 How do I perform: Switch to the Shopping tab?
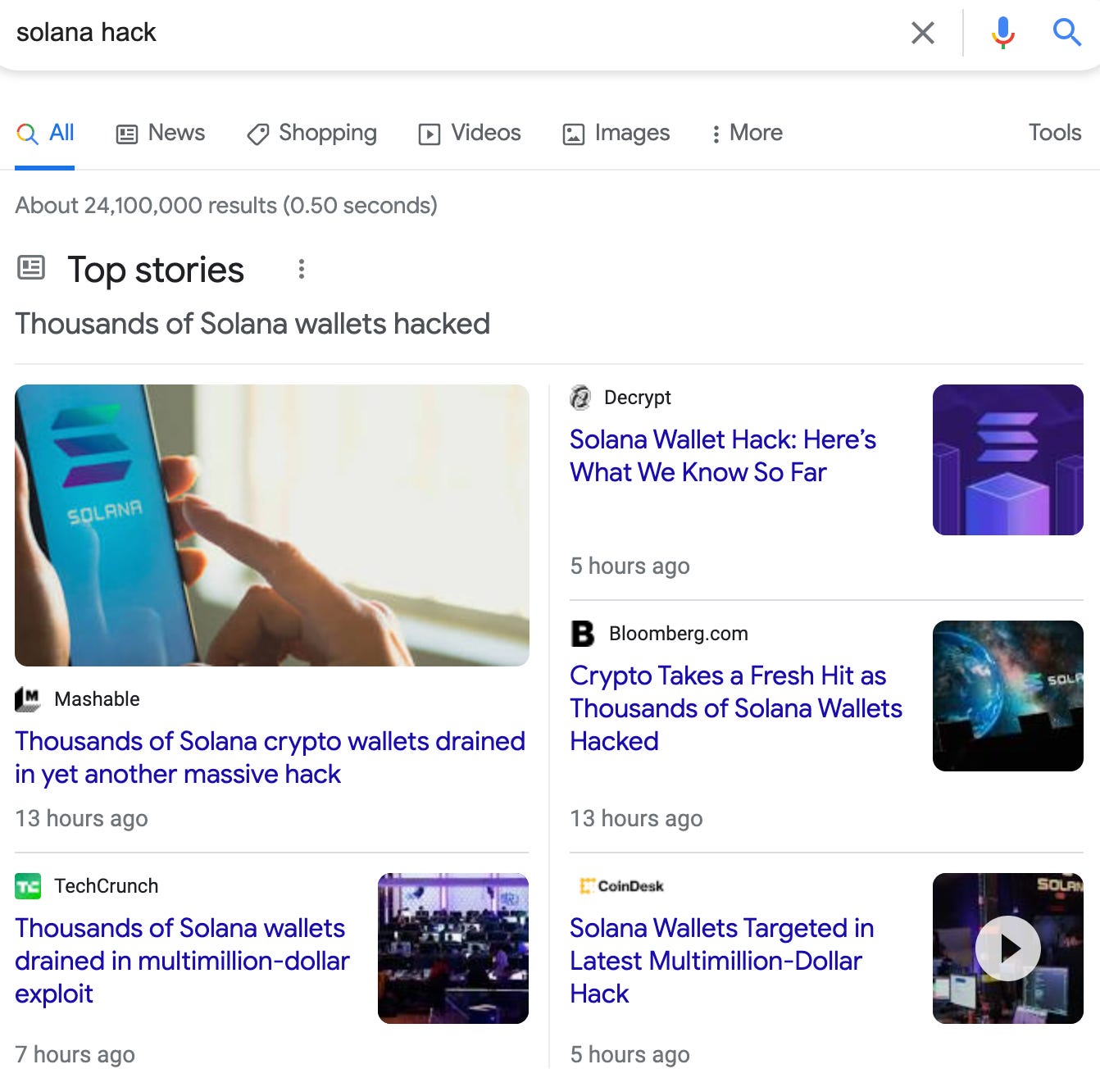[x=311, y=133]
